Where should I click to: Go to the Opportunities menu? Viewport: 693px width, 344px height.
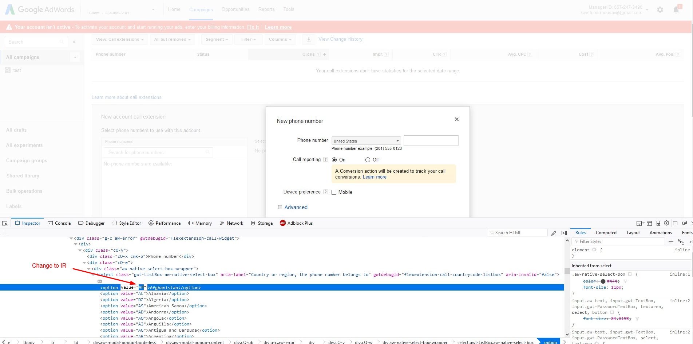point(235,9)
